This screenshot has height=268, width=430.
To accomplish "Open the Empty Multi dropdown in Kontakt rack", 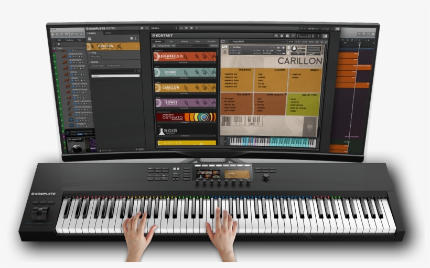I will [x=257, y=42].
